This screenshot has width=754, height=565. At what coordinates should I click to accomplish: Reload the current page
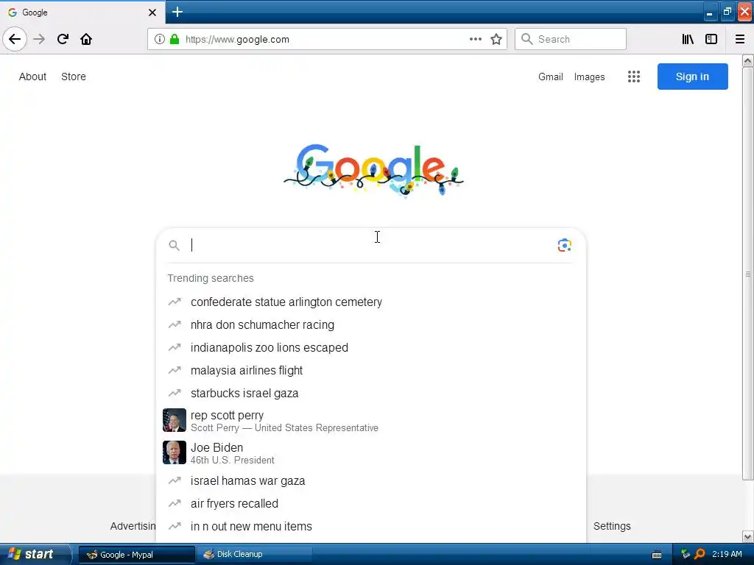(x=63, y=39)
